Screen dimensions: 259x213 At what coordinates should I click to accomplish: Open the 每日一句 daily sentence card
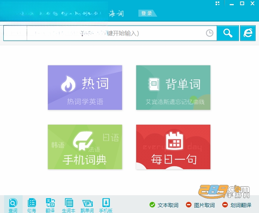173,147
